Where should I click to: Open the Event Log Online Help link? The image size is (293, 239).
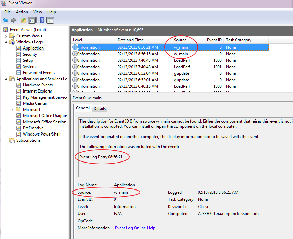coord(135,228)
